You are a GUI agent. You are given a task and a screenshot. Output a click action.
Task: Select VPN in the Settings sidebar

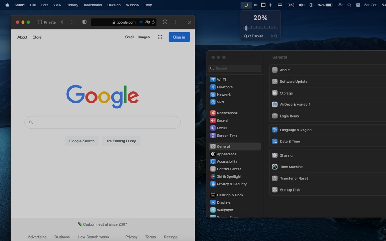coord(234,102)
